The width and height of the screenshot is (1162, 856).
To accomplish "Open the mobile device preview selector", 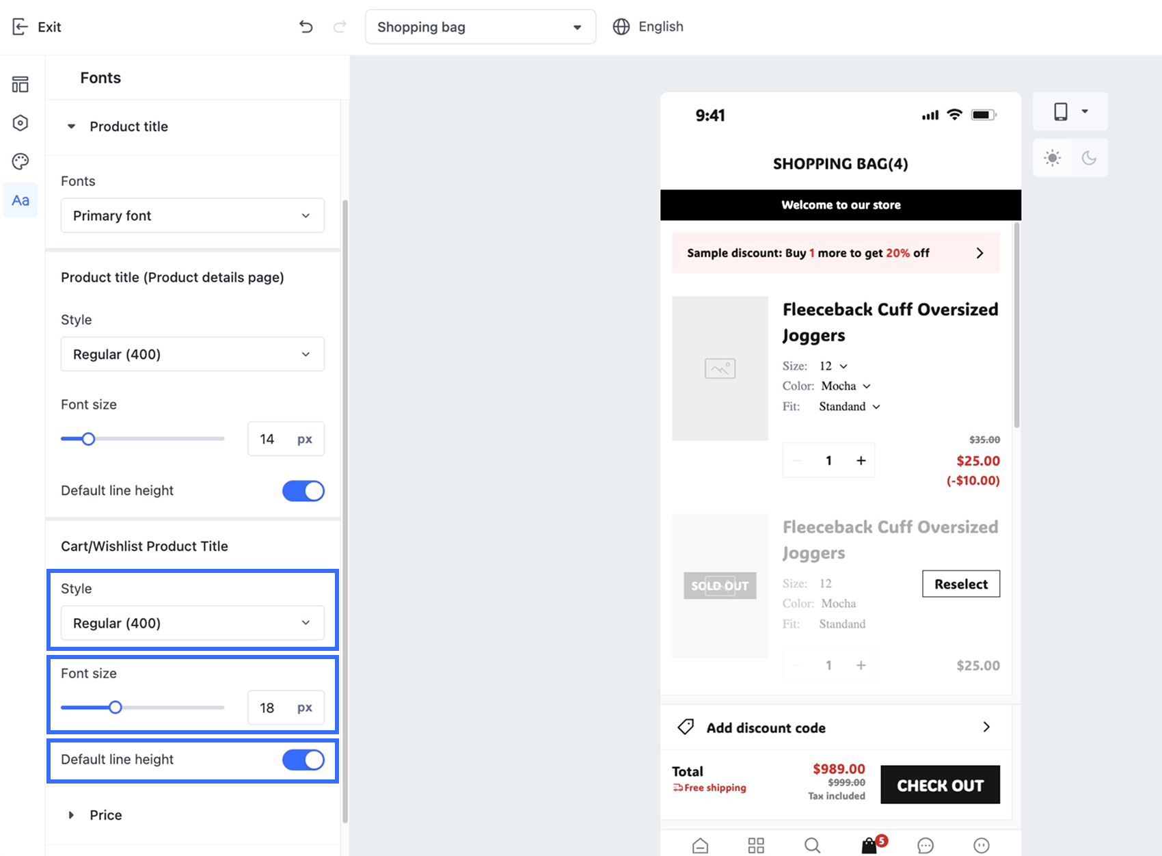I will 1070,111.
